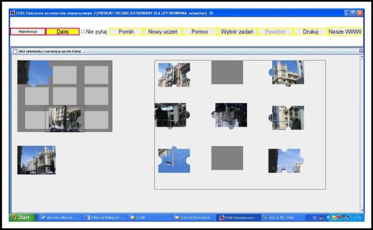373x230 pixels.
Task: Click the panel maximize icon at the right of the header
Action: point(361,51)
